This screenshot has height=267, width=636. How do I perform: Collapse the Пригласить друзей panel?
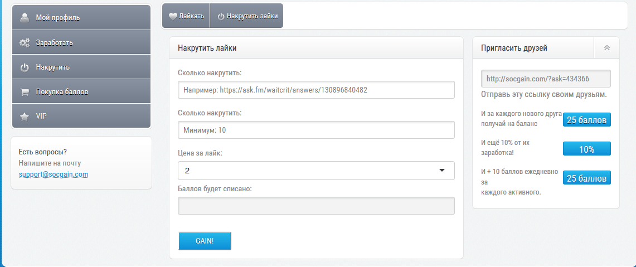[x=607, y=48]
